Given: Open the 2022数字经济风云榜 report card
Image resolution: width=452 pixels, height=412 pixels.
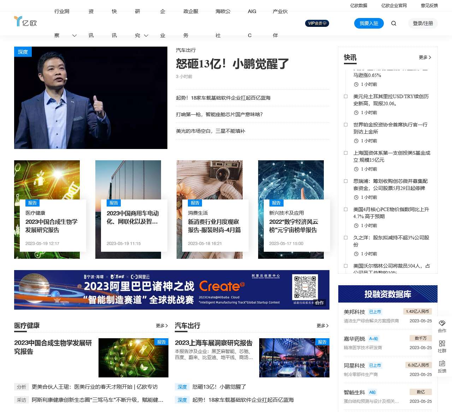Looking at the screenshot, I should tap(297, 225).
